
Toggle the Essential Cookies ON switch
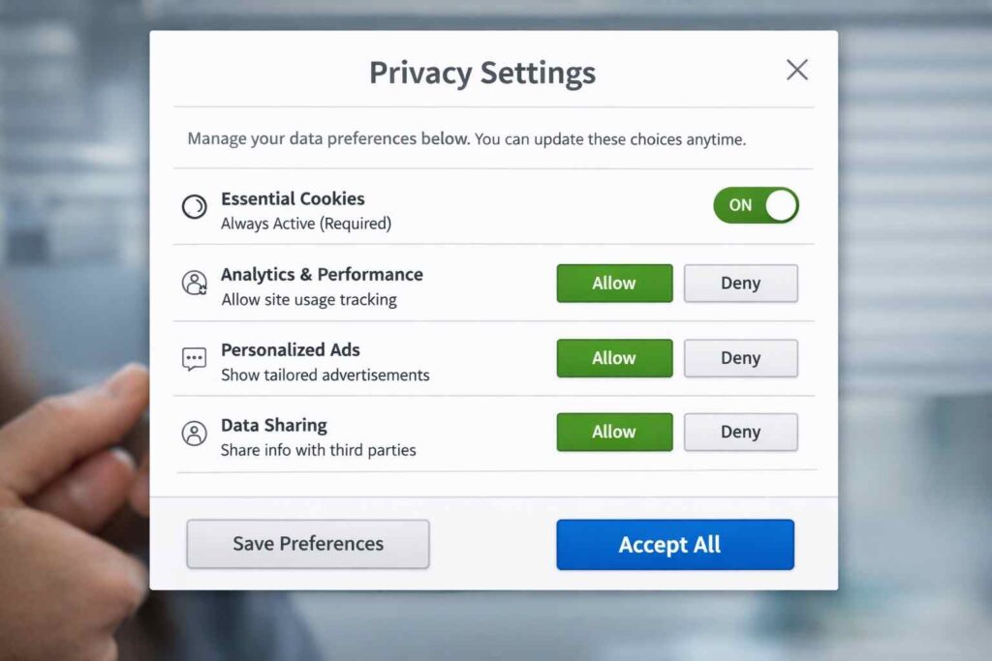pyautogui.click(x=756, y=205)
